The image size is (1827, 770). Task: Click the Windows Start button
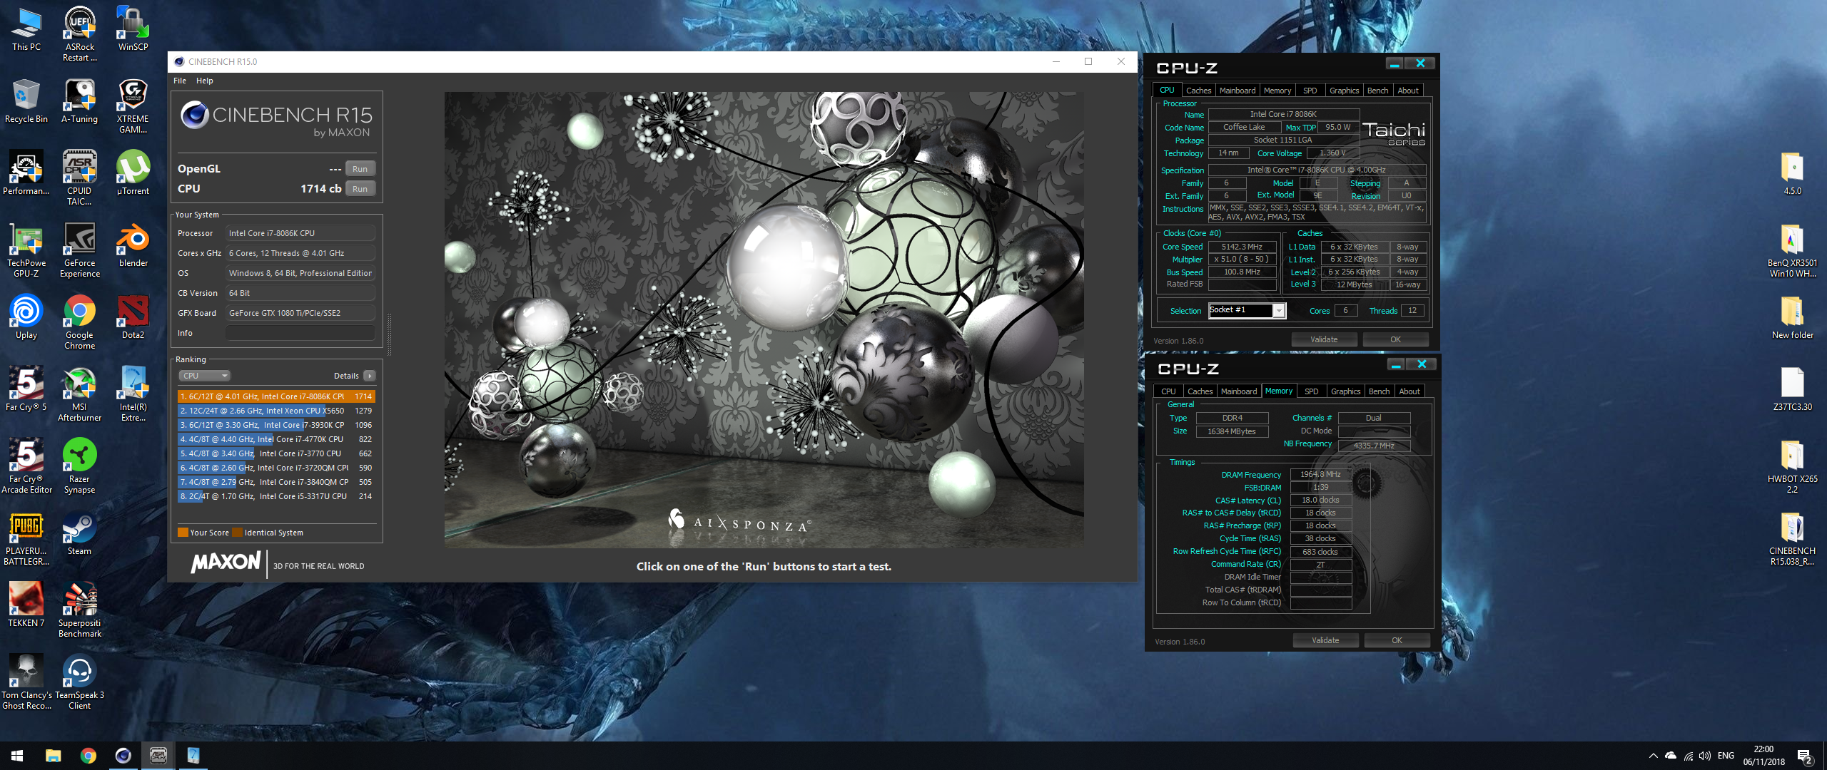(17, 756)
